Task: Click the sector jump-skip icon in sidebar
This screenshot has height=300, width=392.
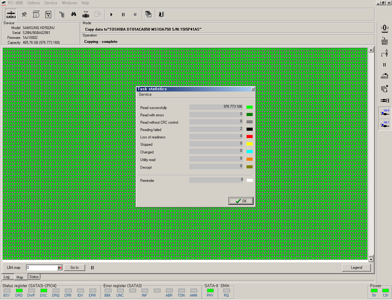Action: (385, 76)
